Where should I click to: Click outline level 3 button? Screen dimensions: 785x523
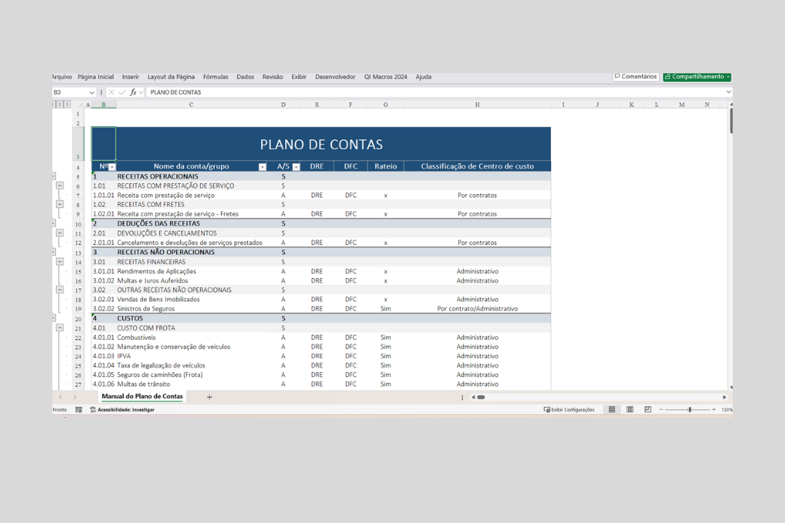coord(67,105)
